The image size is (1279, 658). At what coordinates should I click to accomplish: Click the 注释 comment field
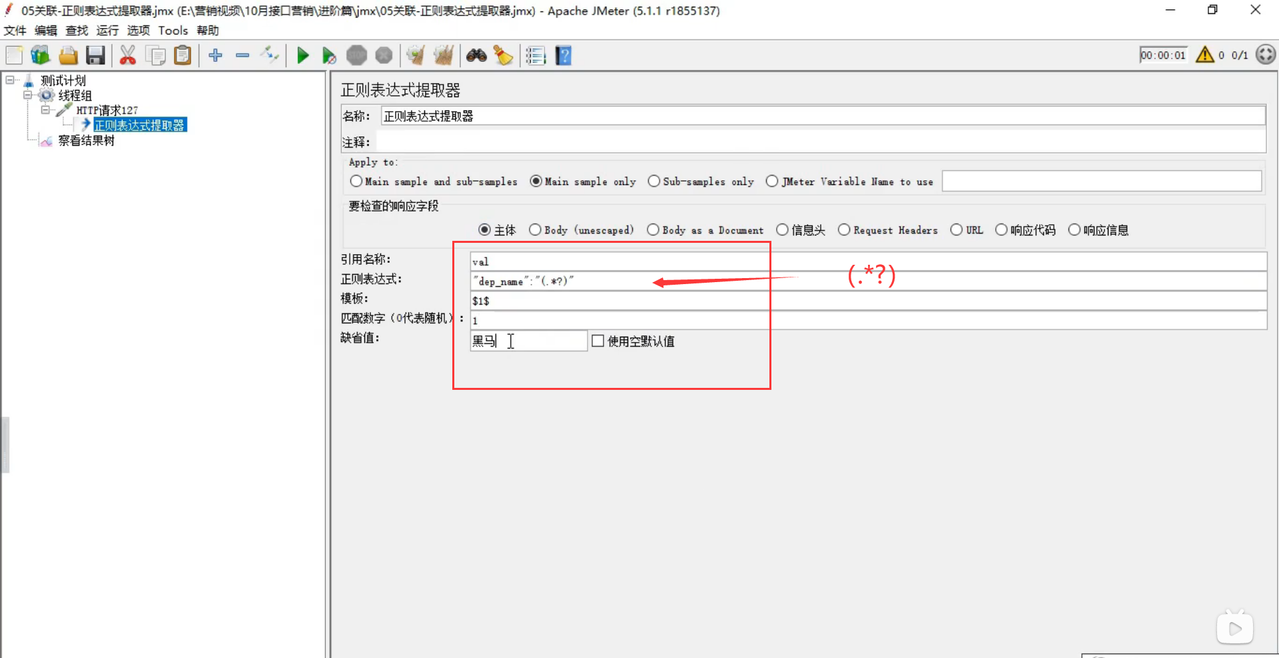(x=821, y=142)
